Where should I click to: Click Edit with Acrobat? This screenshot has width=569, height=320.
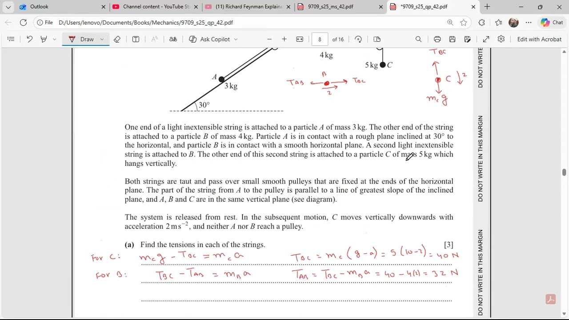coord(539,39)
